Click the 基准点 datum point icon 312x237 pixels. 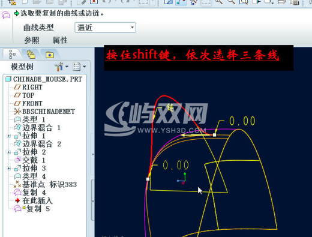click(x=17, y=184)
